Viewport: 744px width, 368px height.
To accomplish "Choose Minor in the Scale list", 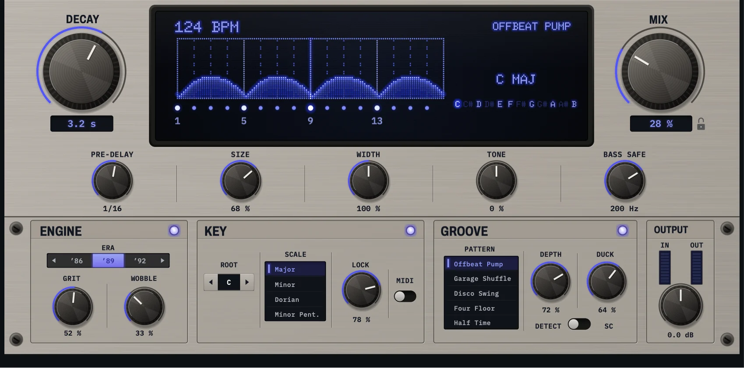I will point(295,285).
